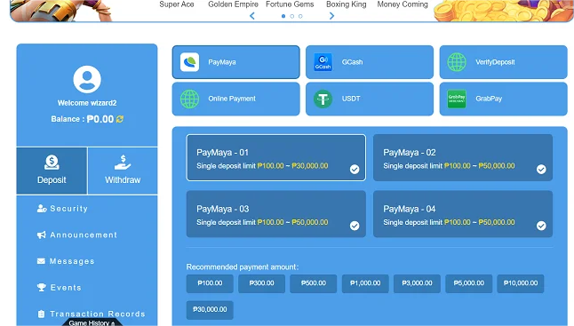The image size is (574, 326).
Task: Pick the ₱100.00 recommended amount
Action: point(210,283)
